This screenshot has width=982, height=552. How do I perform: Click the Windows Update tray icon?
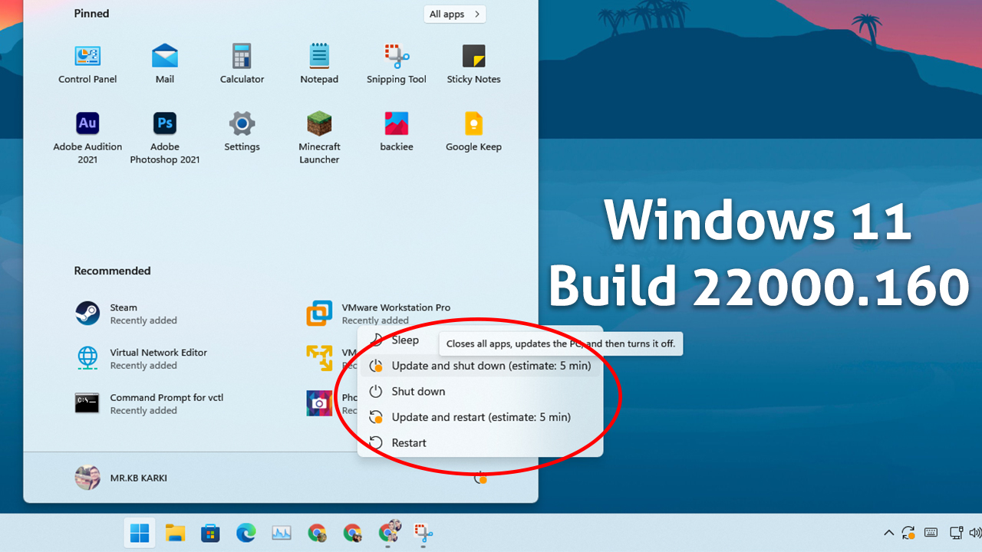(909, 533)
